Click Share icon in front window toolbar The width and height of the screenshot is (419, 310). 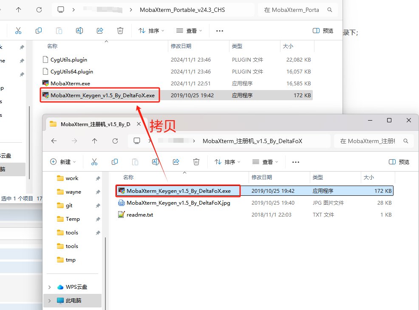click(176, 162)
